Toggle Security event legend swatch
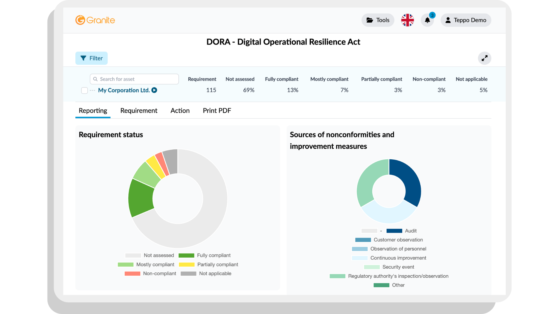The image size is (559, 314). [x=372, y=267]
